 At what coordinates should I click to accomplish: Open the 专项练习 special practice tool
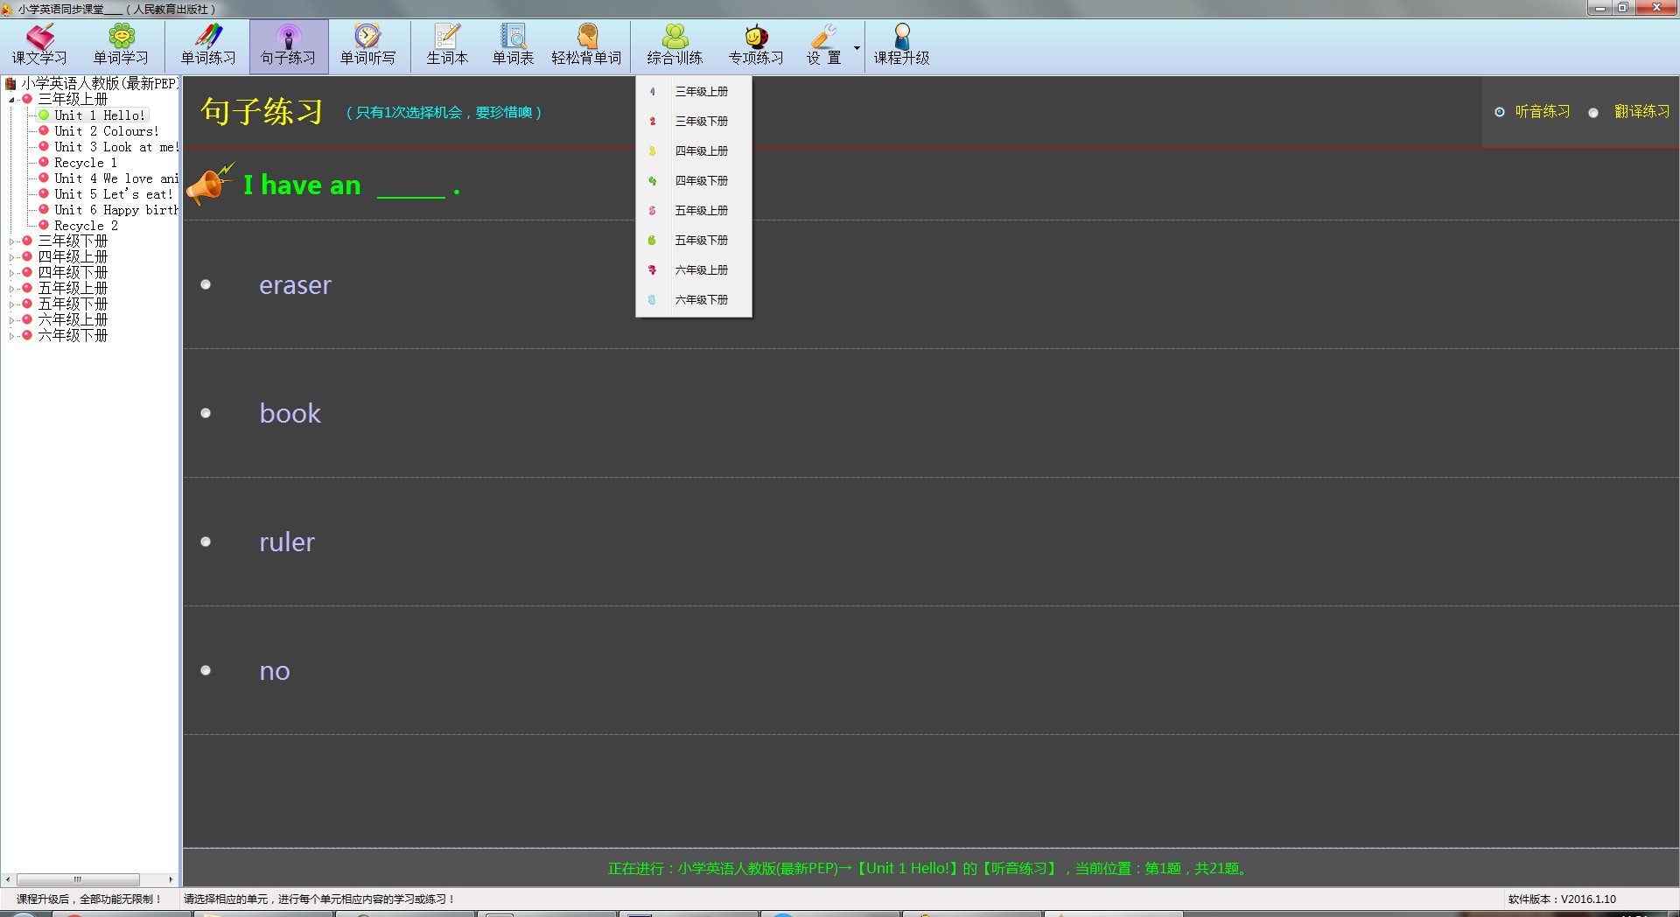[756, 45]
